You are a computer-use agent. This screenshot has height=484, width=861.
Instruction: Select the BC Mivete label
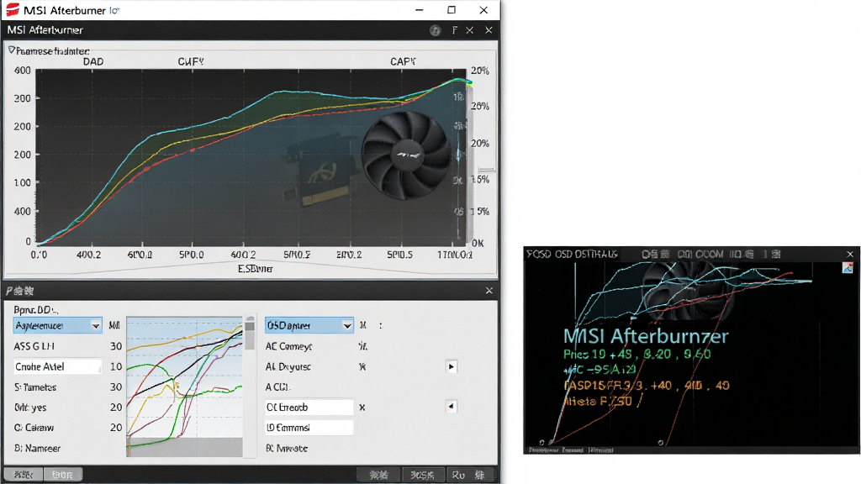287,449
